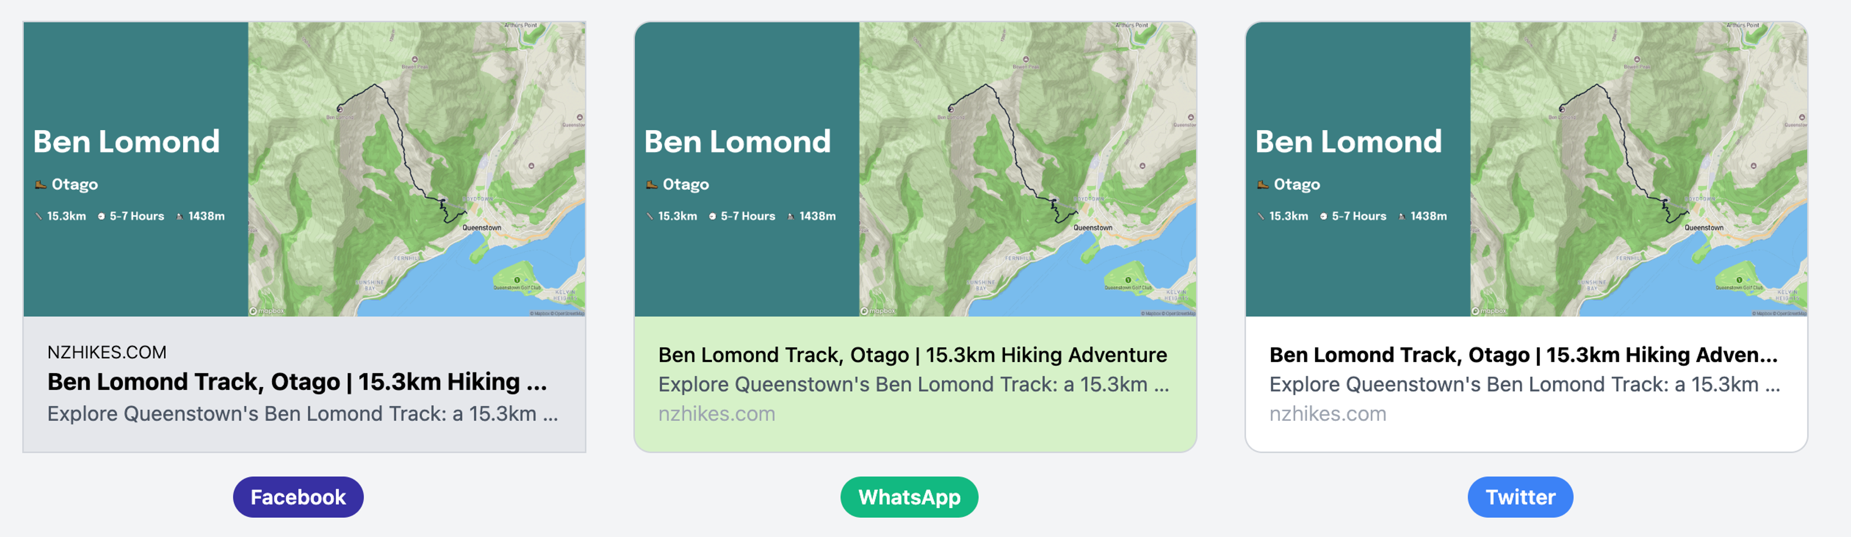Click the hiking boot icon in Twitter preview

[x=1262, y=184]
